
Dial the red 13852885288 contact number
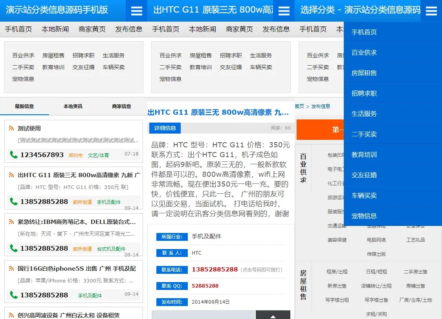click(x=215, y=269)
